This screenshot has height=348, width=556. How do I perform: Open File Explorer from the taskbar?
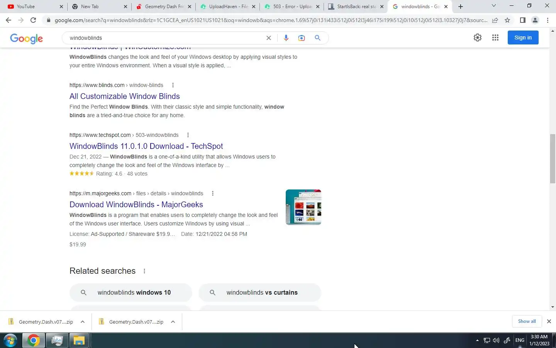pos(79,341)
